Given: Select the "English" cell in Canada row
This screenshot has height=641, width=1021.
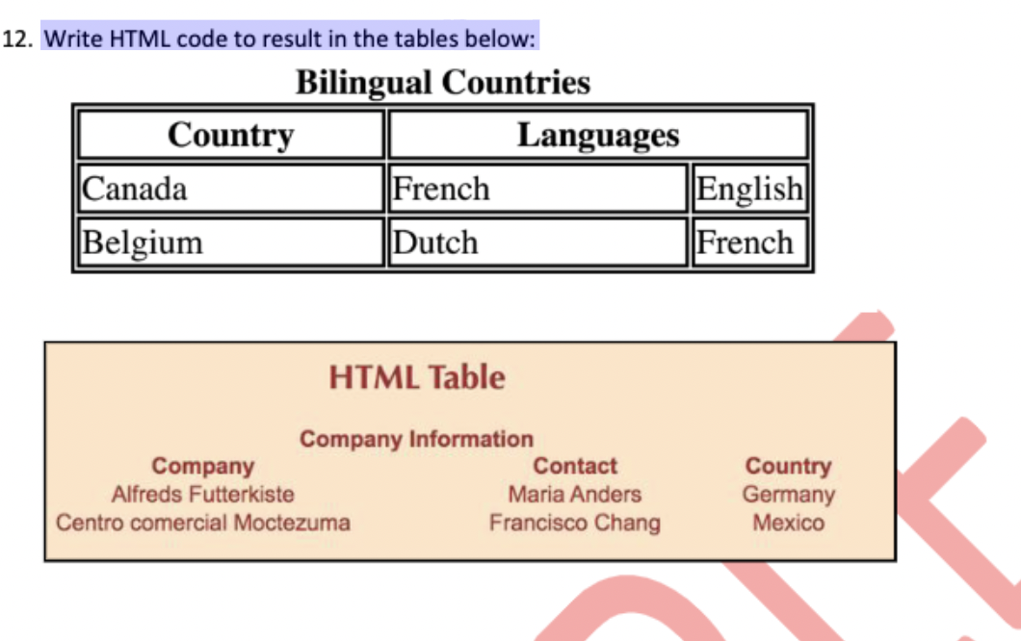Looking at the screenshot, I should [x=749, y=189].
